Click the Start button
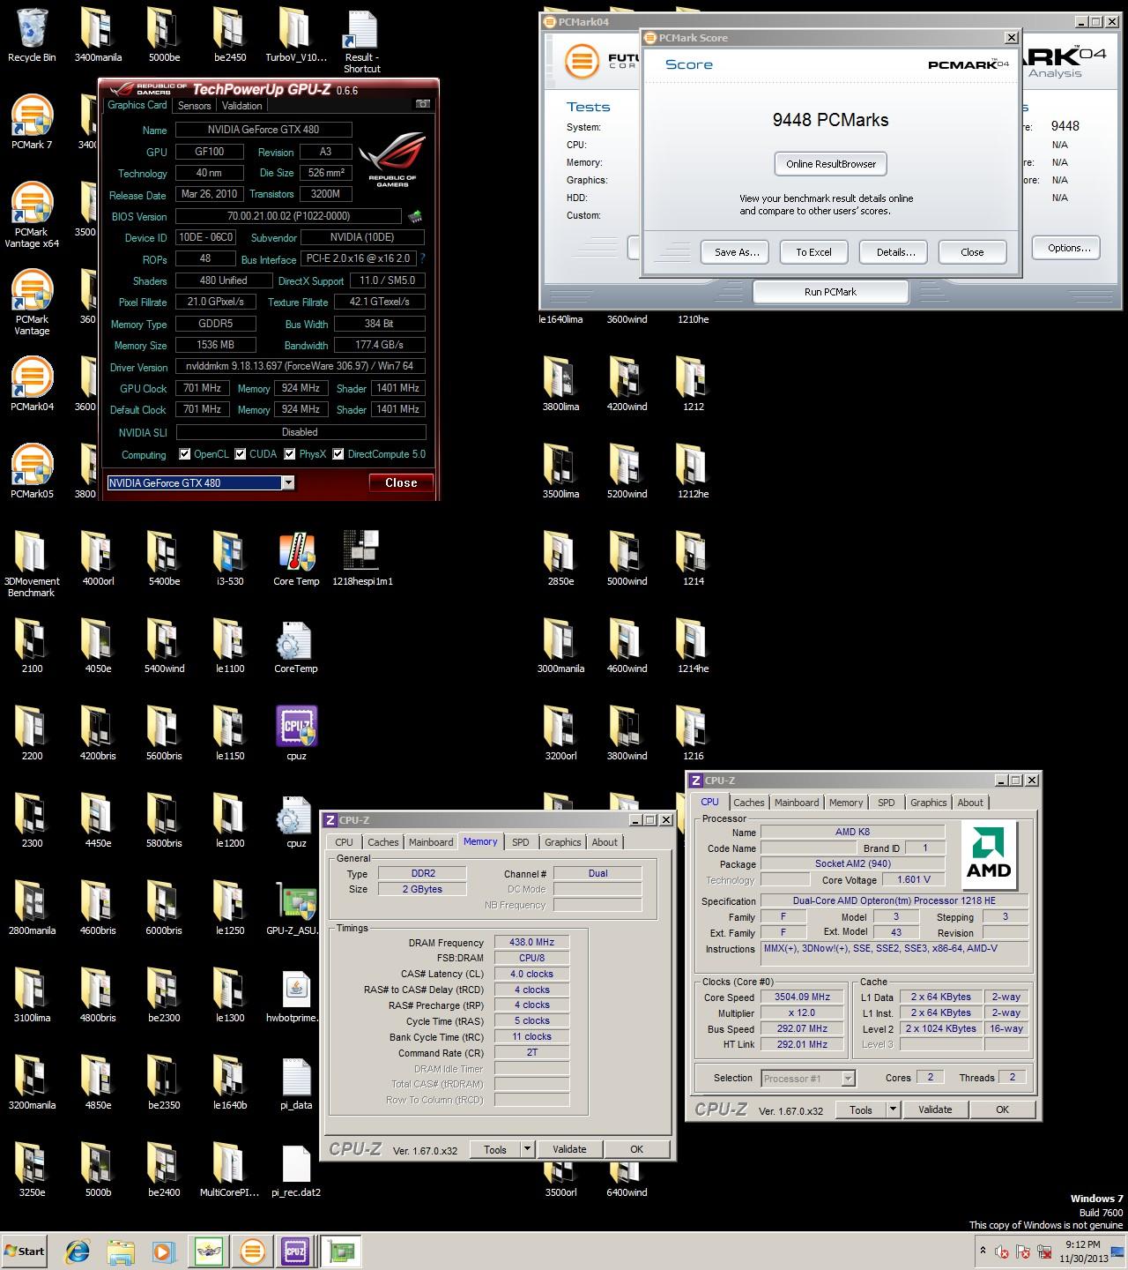1128x1270 pixels. pos(24,1251)
